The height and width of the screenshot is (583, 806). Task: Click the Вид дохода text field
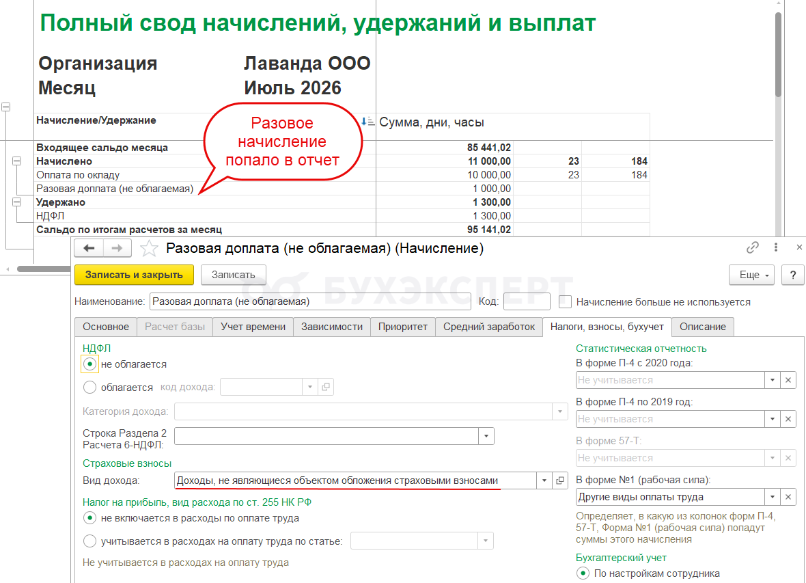click(355, 480)
